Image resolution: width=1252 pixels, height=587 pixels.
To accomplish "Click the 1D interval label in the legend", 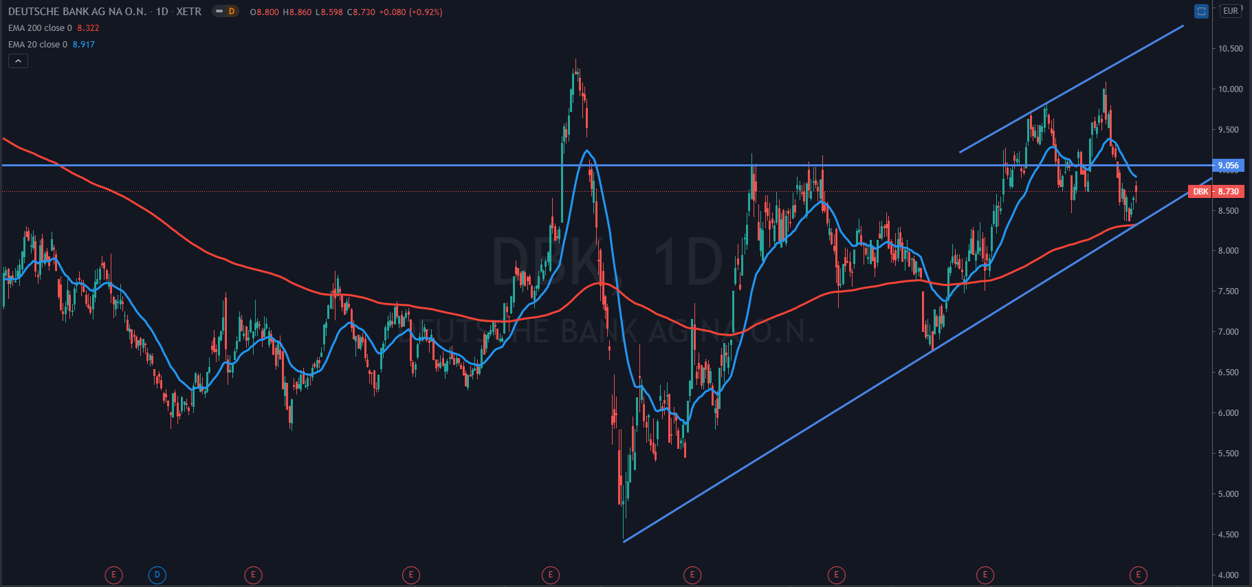I will tap(162, 12).
